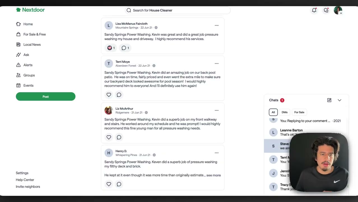Open the Nextdoor logo home link
Viewport: 358px width, 202px height.
tap(30, 10)
